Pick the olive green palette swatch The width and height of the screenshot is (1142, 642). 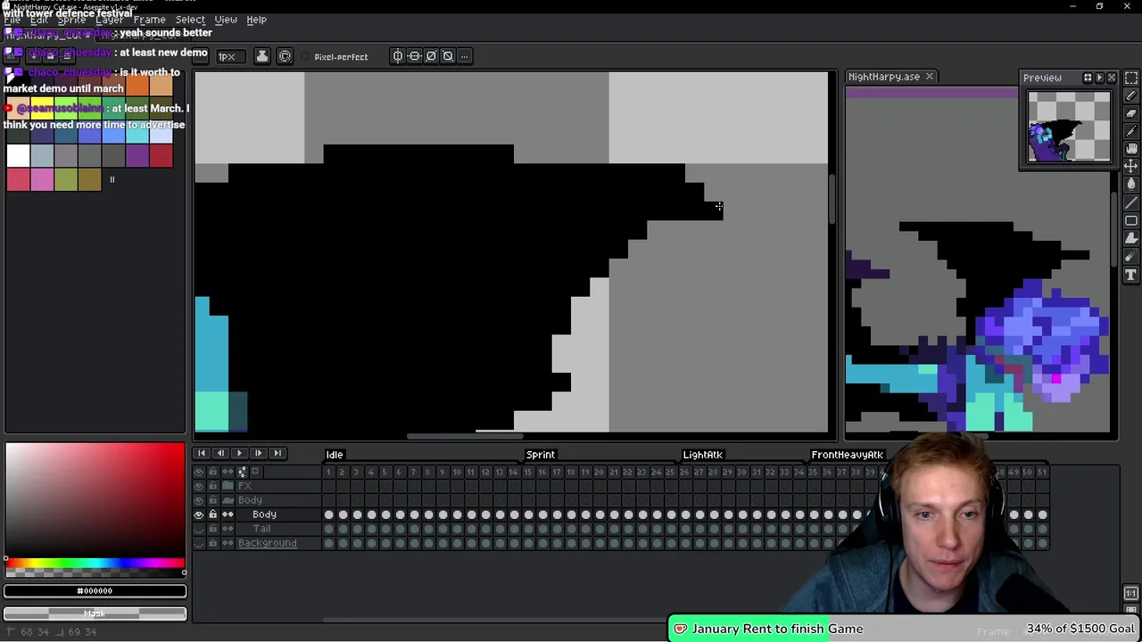point(65,179)
